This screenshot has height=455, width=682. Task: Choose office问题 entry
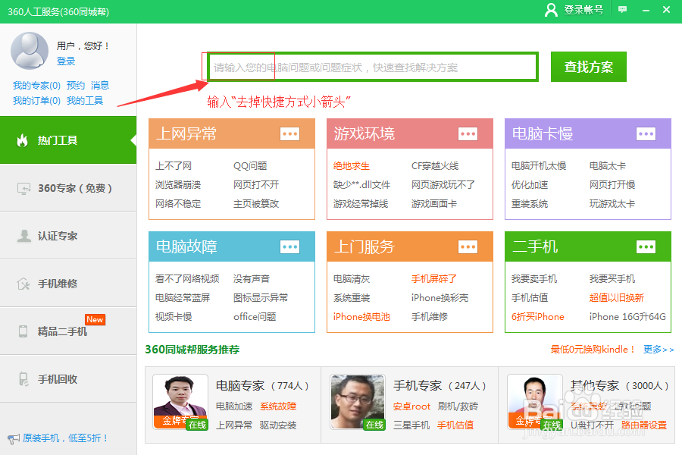255,316
